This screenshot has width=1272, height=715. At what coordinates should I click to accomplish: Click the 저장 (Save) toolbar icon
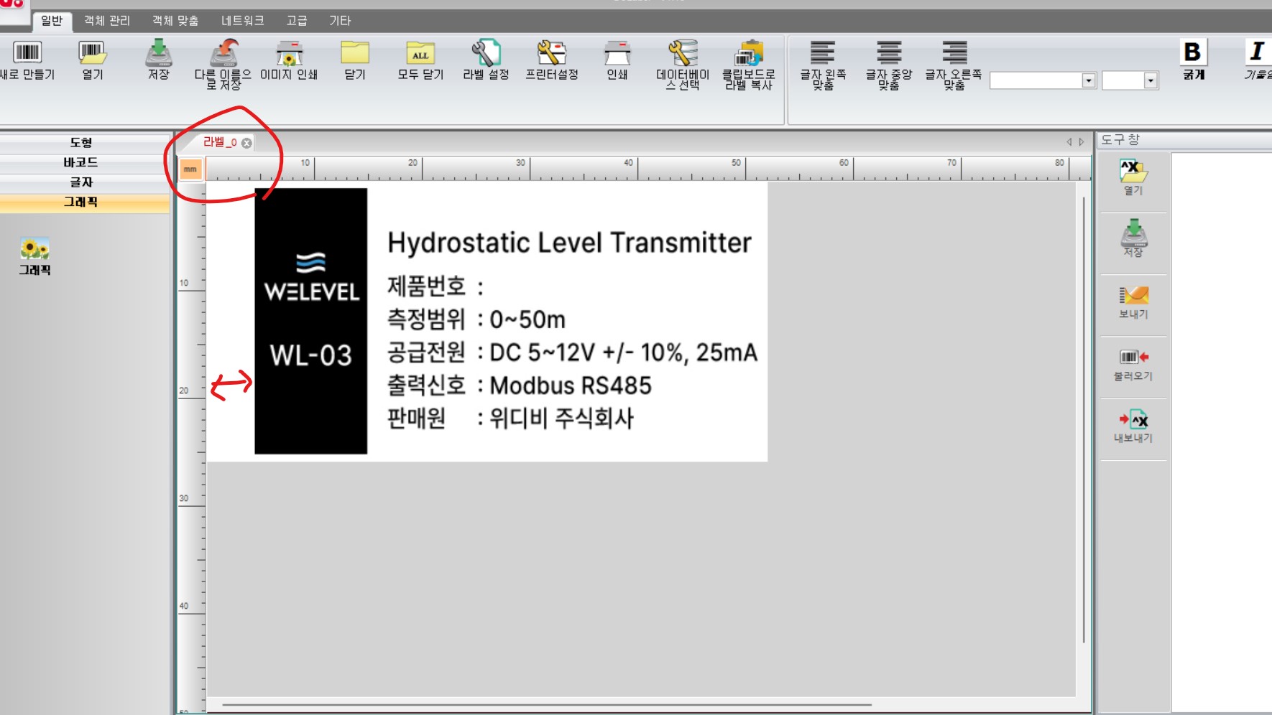(x=158, y=53)
